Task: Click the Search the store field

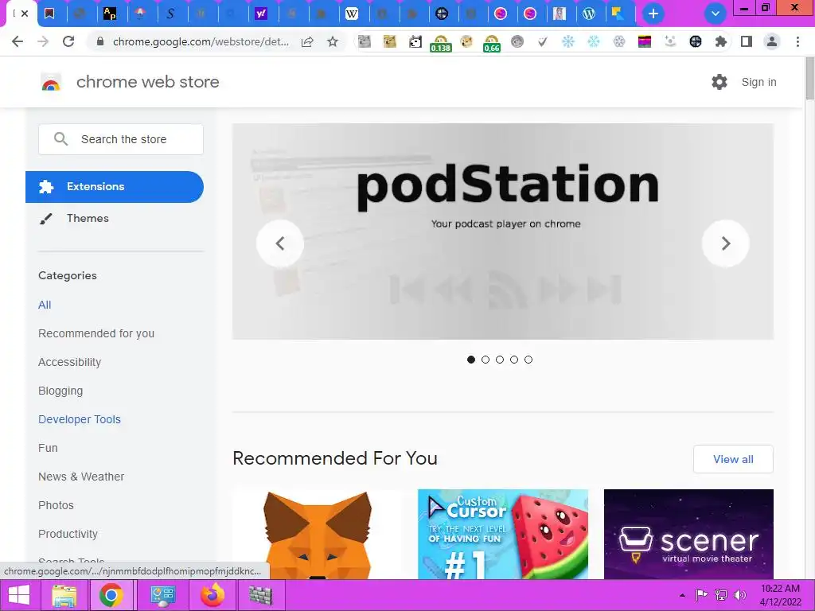Action: (x=121, y=139)
